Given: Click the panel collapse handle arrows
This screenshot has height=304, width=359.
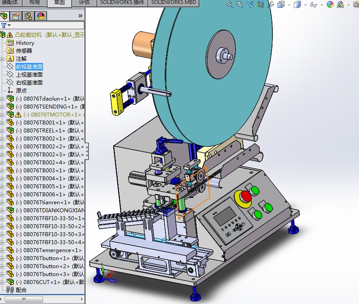Looking at the screenshot, I should (x=87, y=151).
